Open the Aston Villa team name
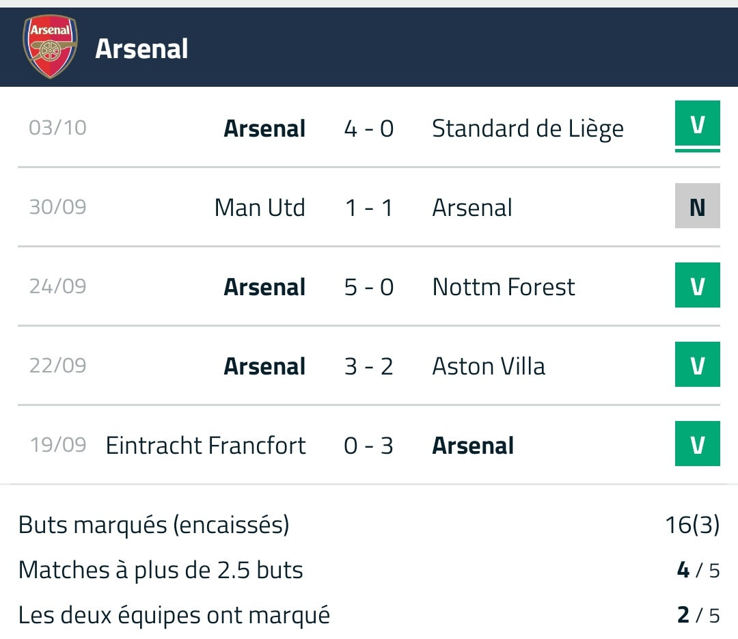The width and height of the screenshot is (738, 639). point(489,366)
